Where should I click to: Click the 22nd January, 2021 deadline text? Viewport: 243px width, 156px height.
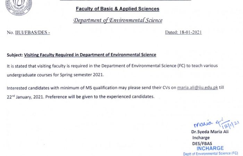tap(25, 97)
